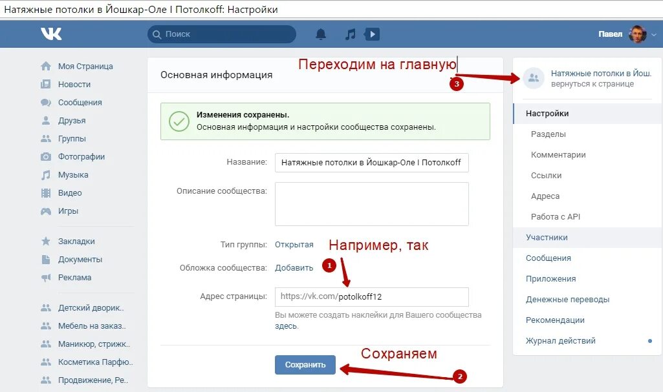
Task: Click the camera icon beside Фотографии
Action: click(46, 157)
